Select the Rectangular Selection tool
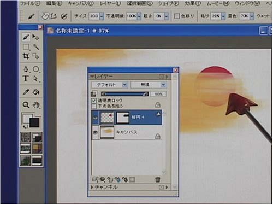This screenshot has height=205, width=273. coord(26,47)
